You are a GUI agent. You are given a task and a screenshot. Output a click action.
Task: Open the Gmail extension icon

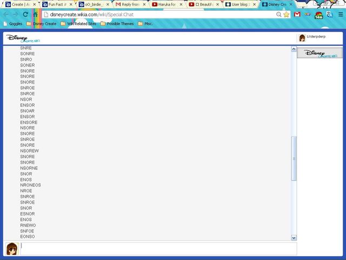click(297, 15)
